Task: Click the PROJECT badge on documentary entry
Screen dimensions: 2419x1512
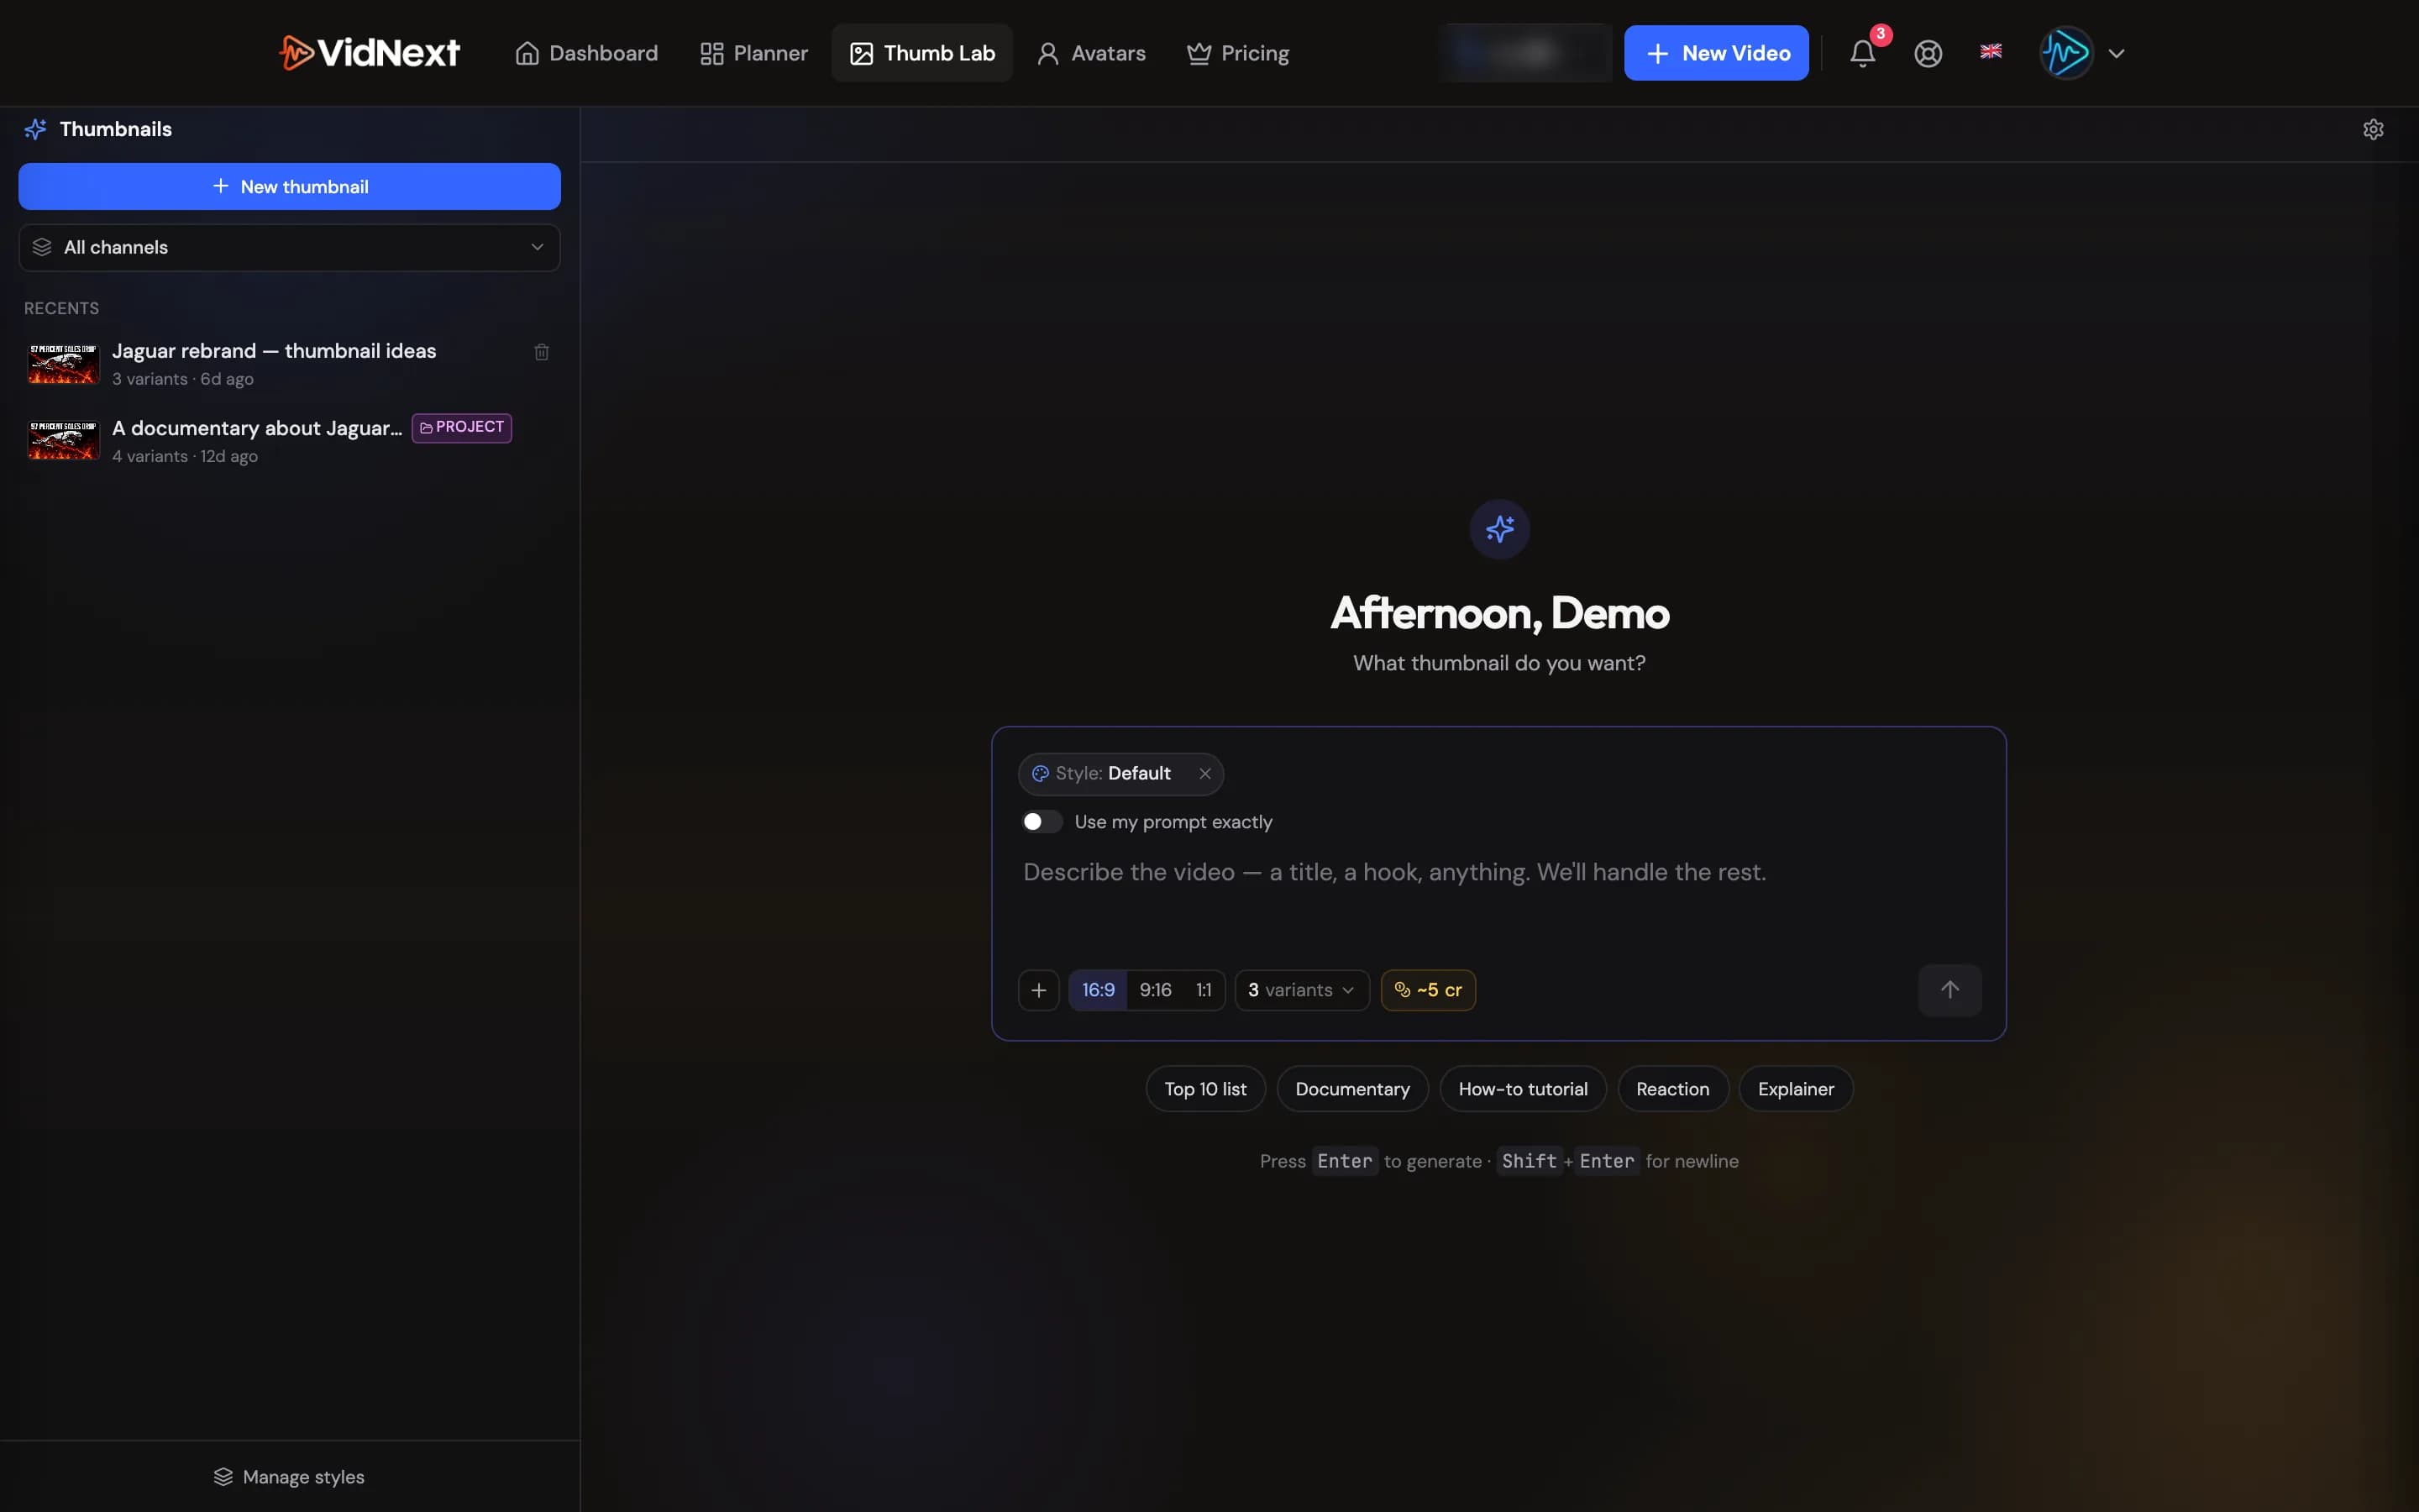Action: click(462, 428)
